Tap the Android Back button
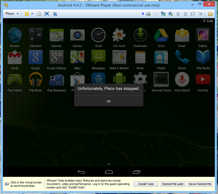This screenshot has width=218, height=194. click(x=81, y=172)
